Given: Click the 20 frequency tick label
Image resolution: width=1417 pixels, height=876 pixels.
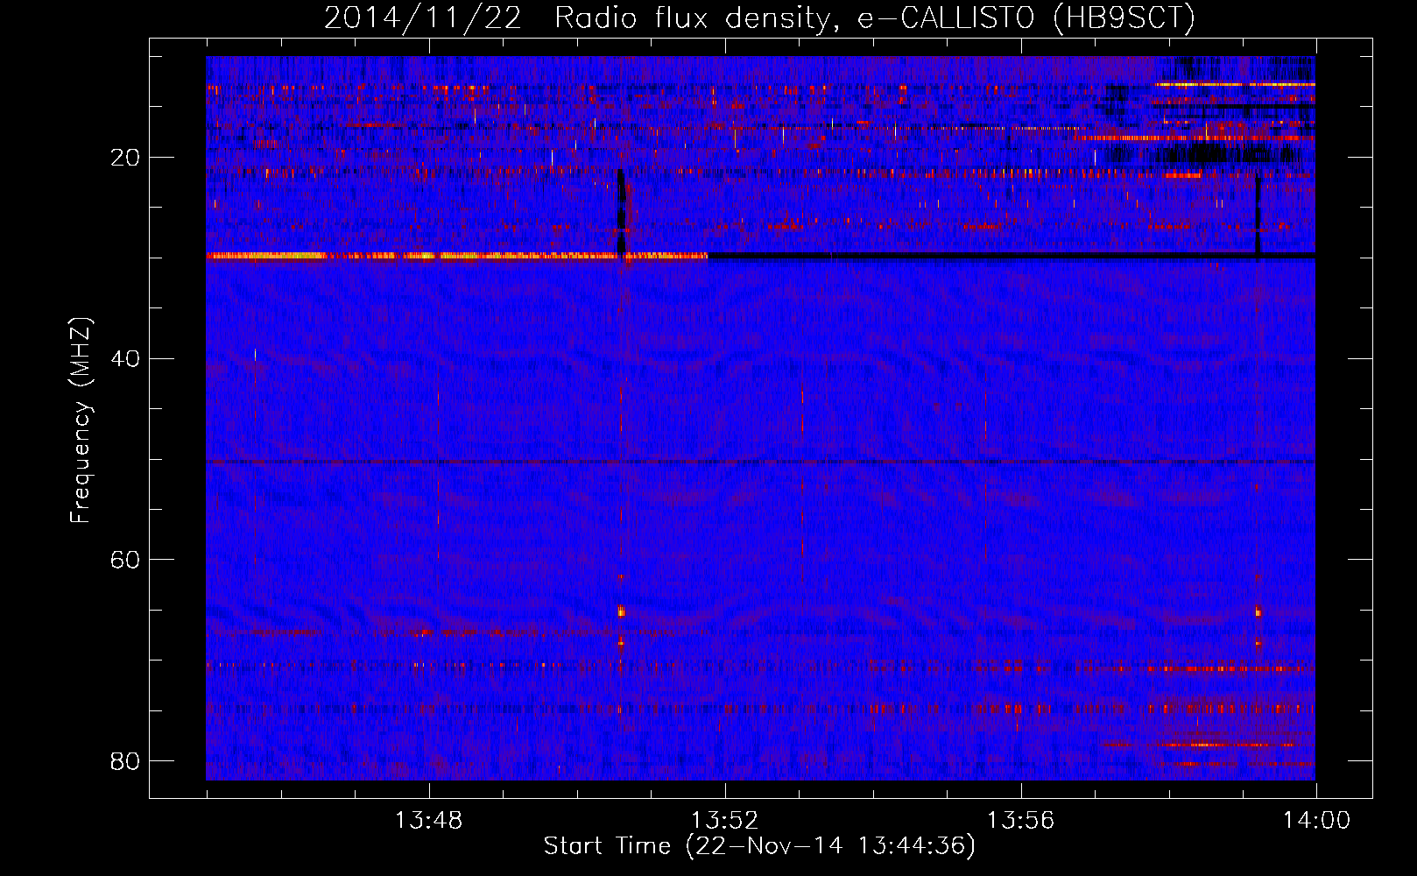Looking at the screenshot, I should 125,158.
